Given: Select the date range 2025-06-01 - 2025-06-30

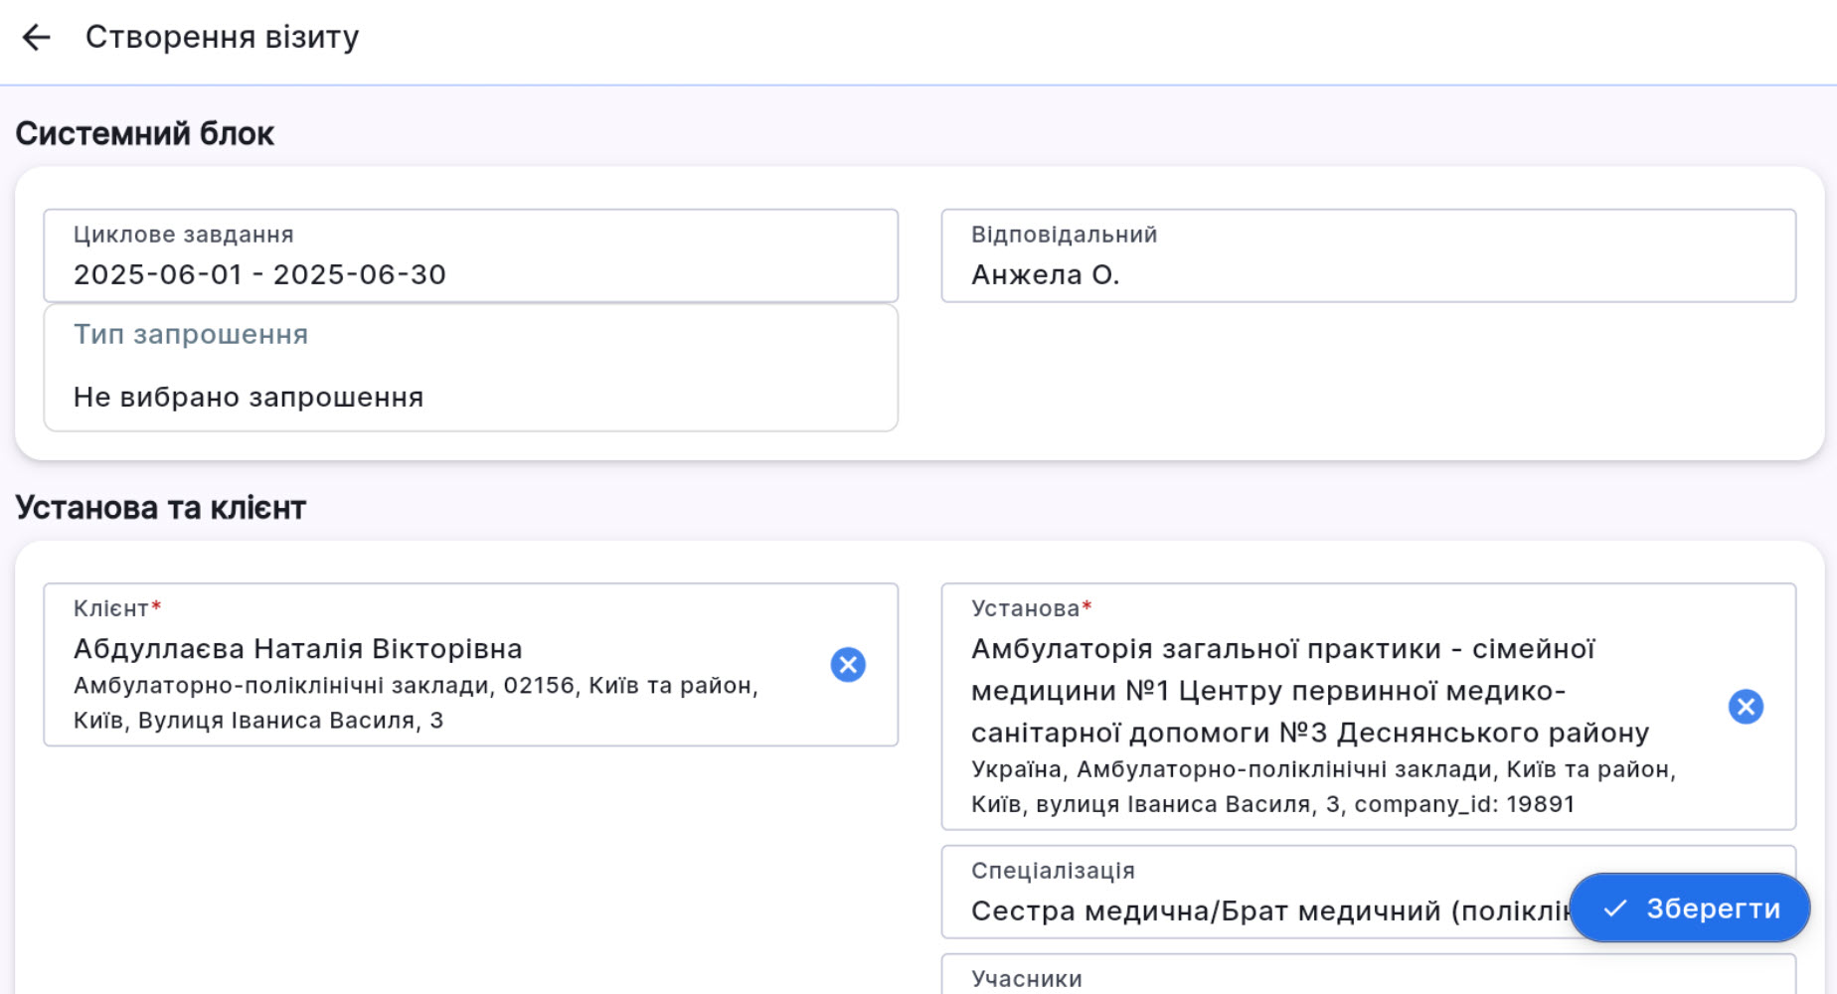Looking at the screenshot, I should (x=260, y=274).
